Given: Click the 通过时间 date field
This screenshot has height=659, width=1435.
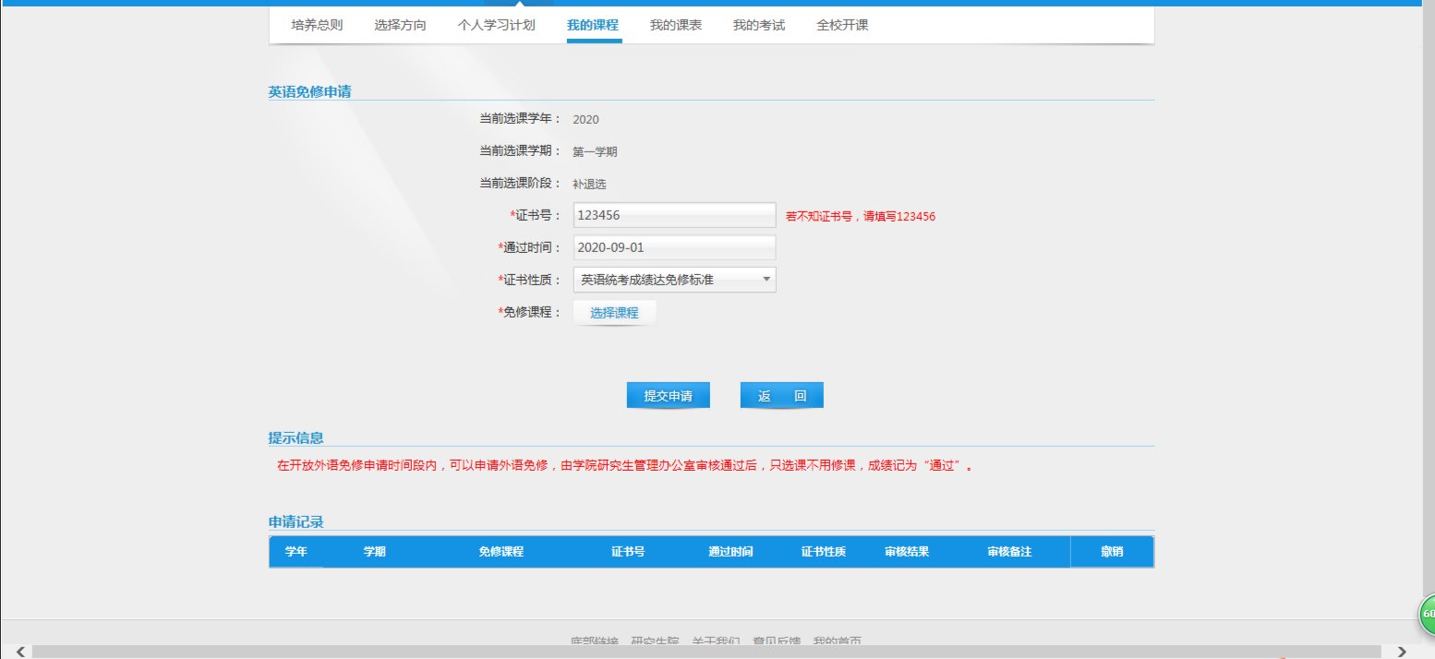Looking at the screenshot, I should [x=674, y=247].
